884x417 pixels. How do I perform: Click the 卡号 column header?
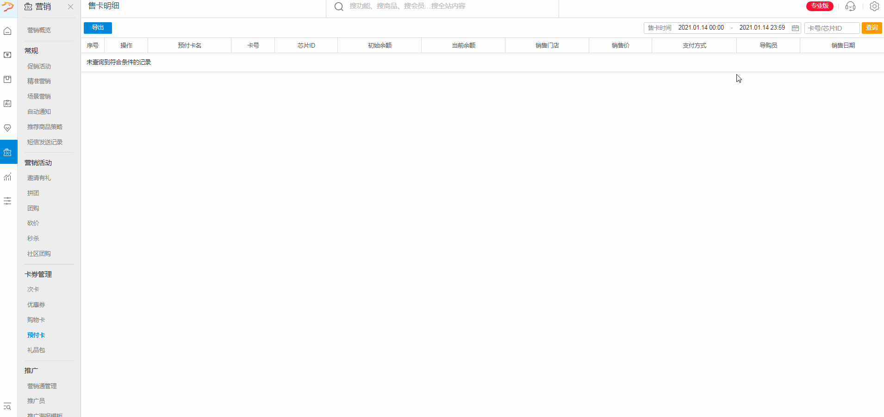point(253,45)
